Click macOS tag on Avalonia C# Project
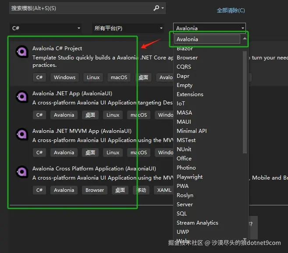The width and height of the screenshot is (288, 253). pyautogui.click(x=119, y=77)
